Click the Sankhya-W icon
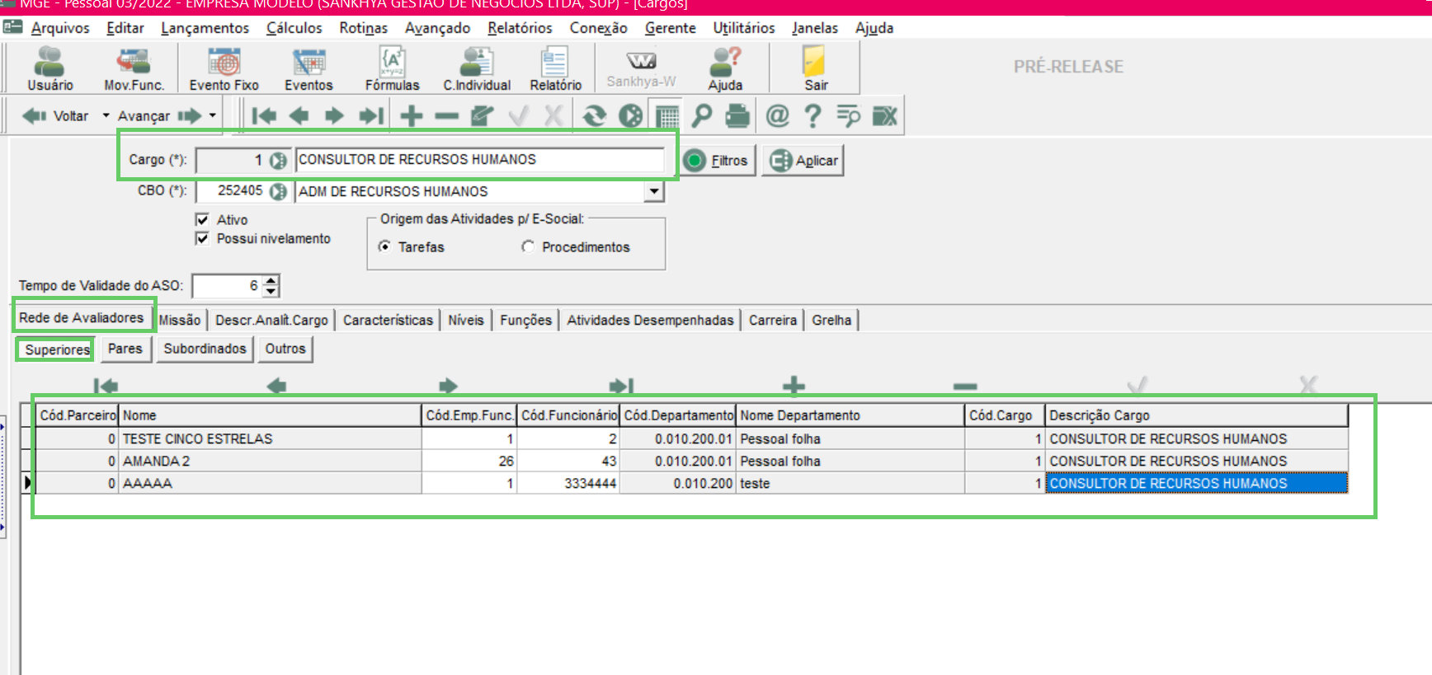The height and width of the screenshot is (675, 1432). pos(641,68)
